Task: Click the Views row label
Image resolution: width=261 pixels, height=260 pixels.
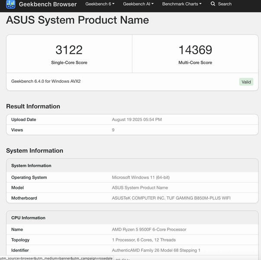Action: 17,130
